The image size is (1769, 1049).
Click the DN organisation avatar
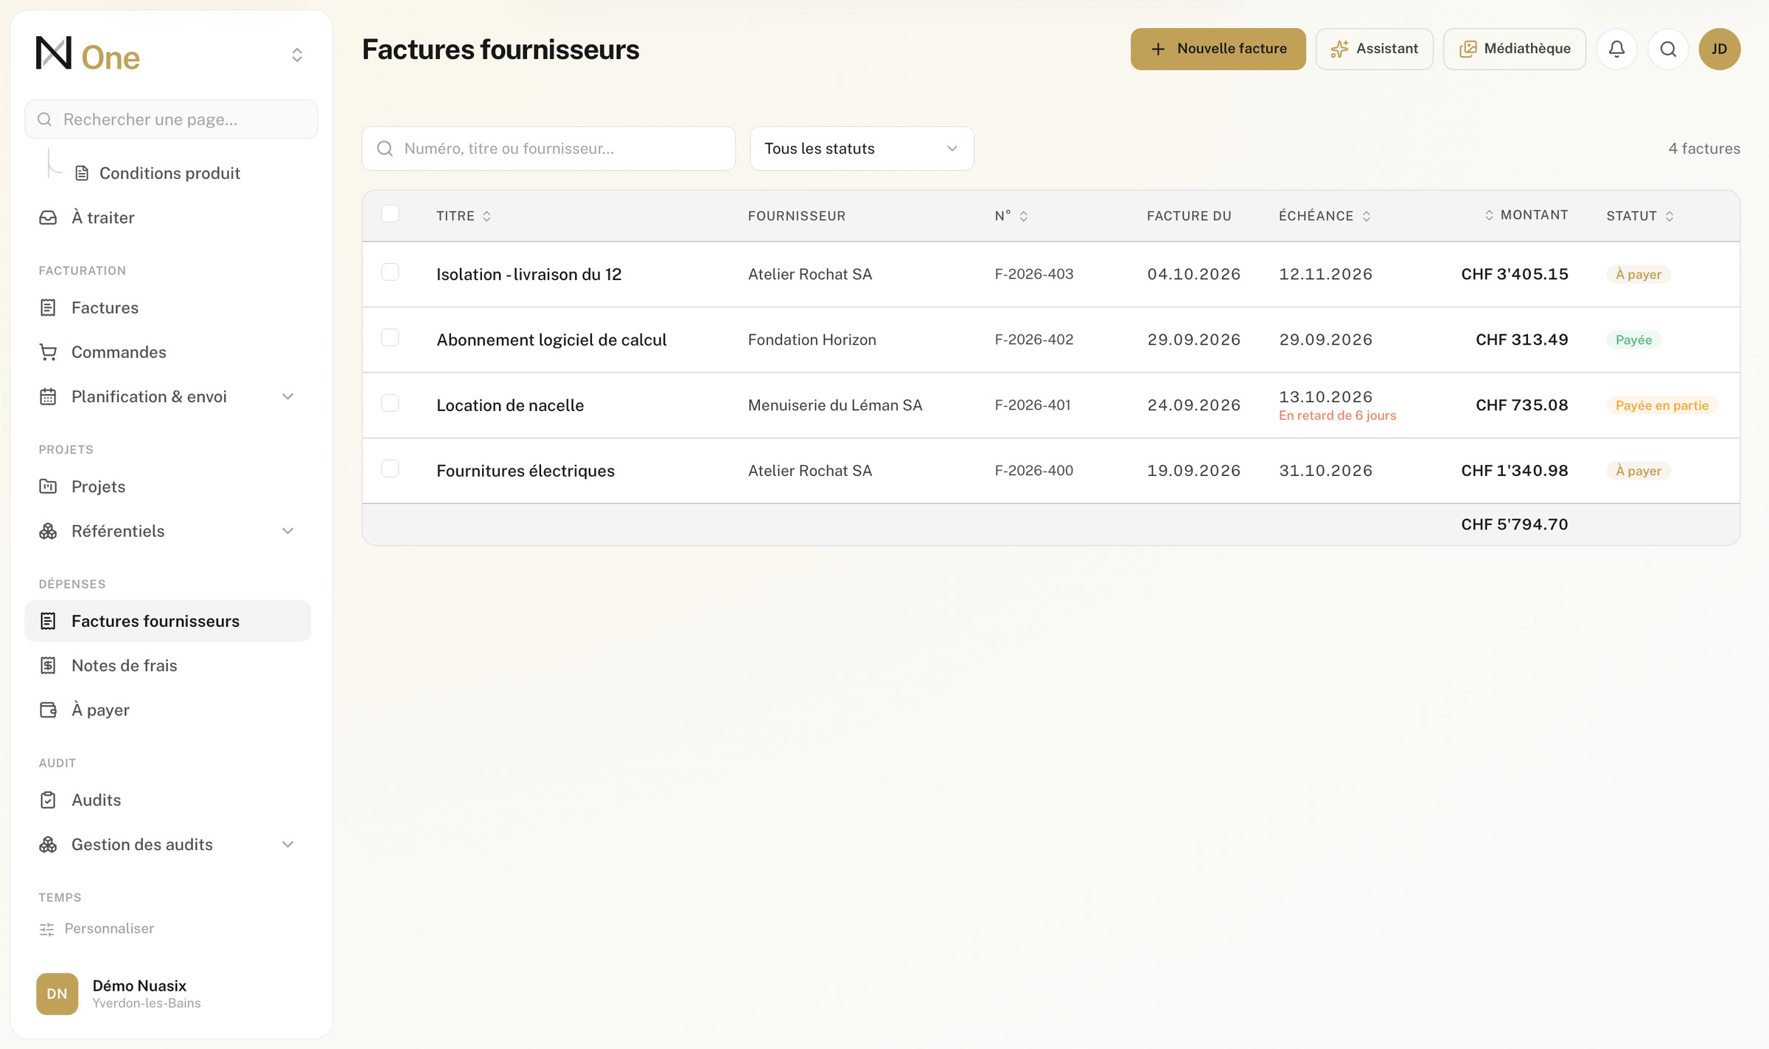click(57, 994)
